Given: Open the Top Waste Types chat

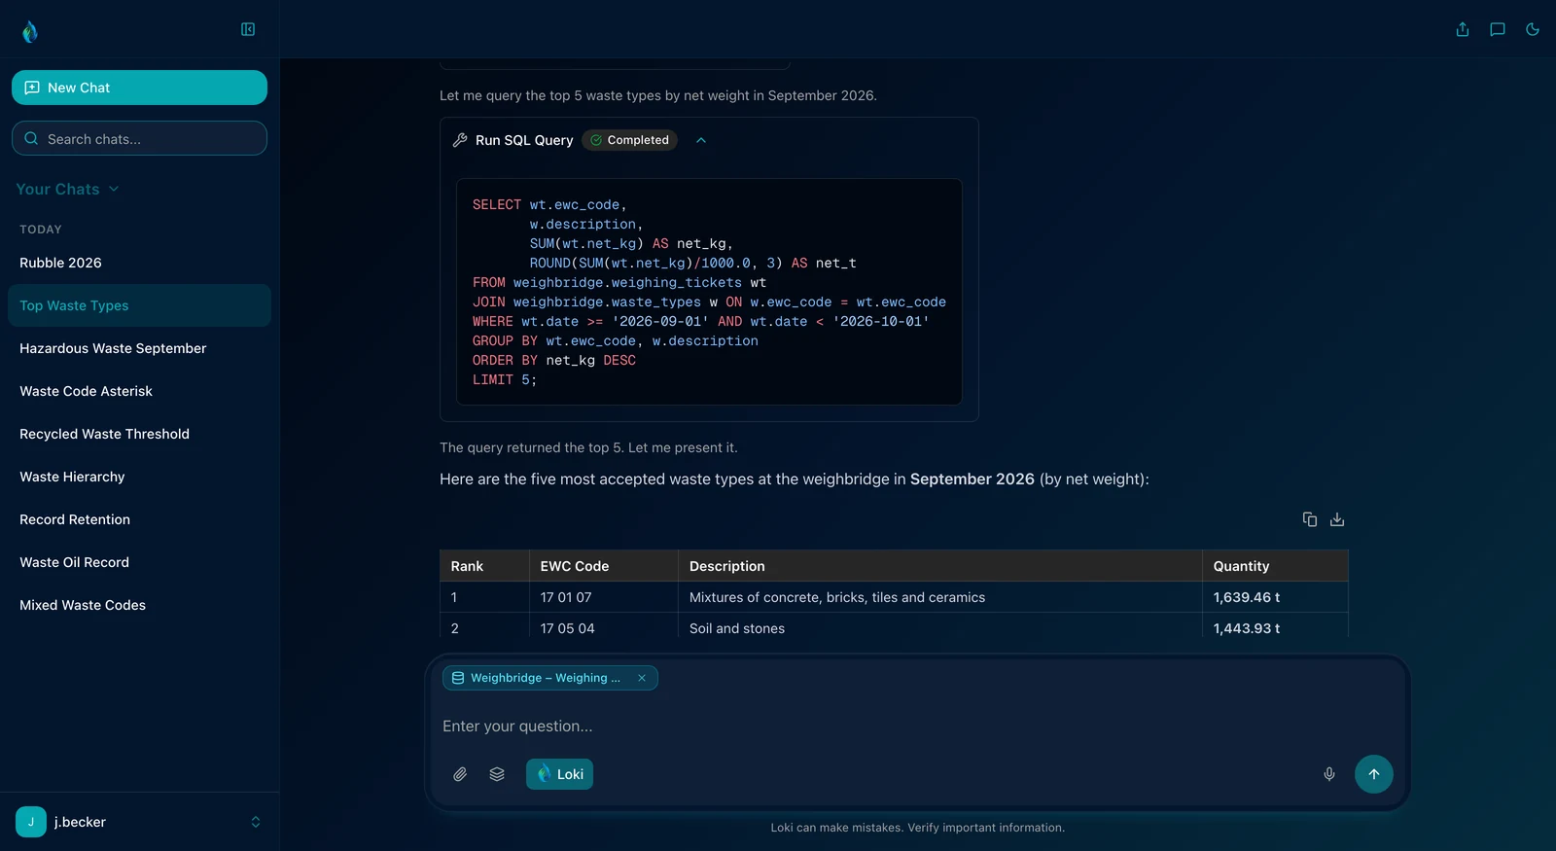Looking at the screenshot, I should coord(139,305).
